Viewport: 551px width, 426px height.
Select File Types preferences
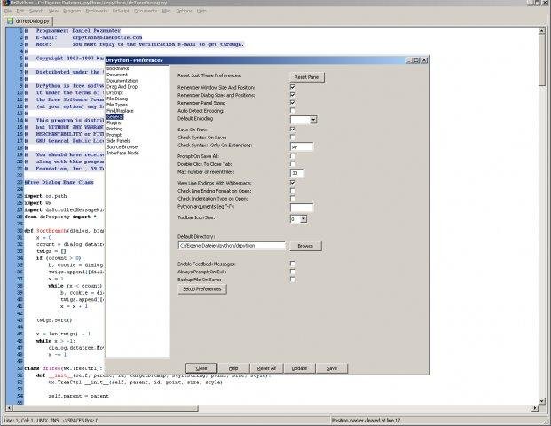pos(117,105)
